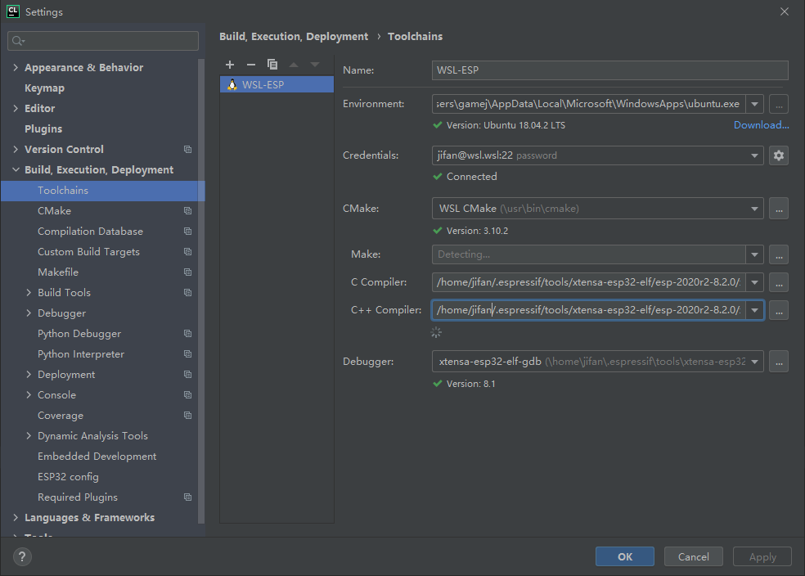Screen dimensions: 805x576
Task: Click in the settings search field
Action: click(x=102, y=40)
